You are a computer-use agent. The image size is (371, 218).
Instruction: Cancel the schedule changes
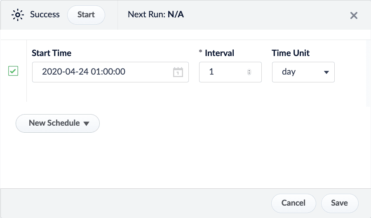[x=293, y=203]
